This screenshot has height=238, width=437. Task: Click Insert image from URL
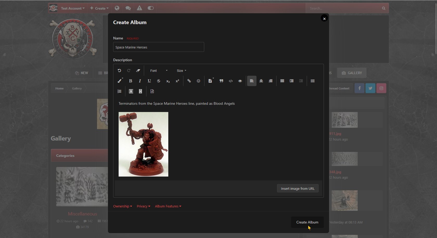point(298,188)
